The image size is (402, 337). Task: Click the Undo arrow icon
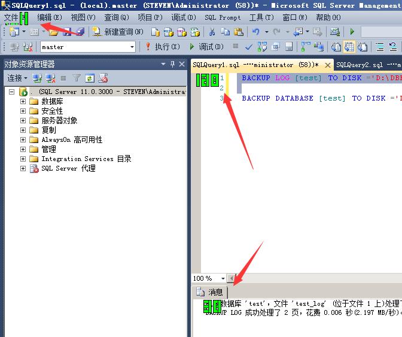[256, 32]
